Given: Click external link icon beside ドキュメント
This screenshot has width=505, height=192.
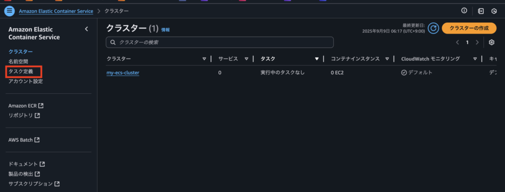Looking at the screenshot, I should tap(42, 164).
